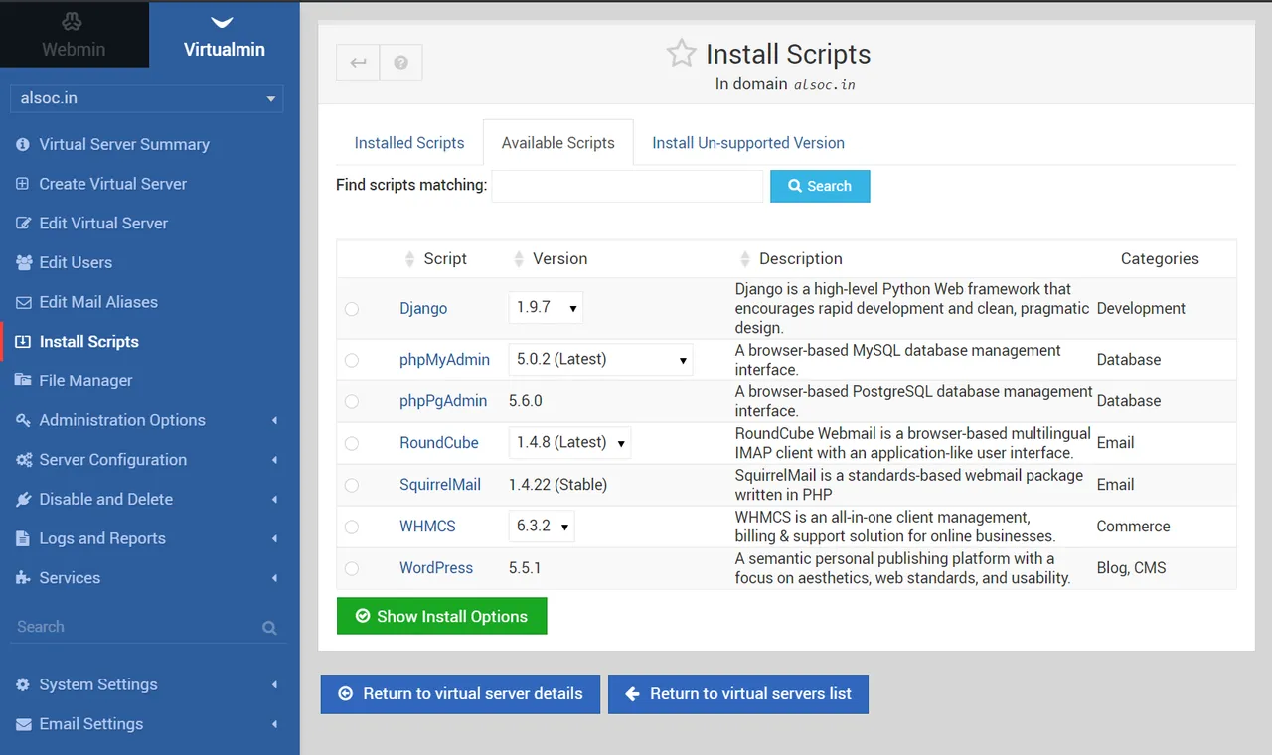
Task: Open the phpMyAdmin version dropdown
Action: point(600,360)
